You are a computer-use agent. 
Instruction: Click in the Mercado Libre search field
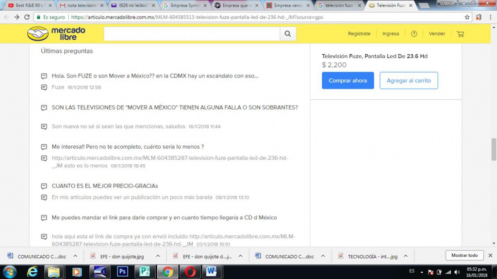192,33
